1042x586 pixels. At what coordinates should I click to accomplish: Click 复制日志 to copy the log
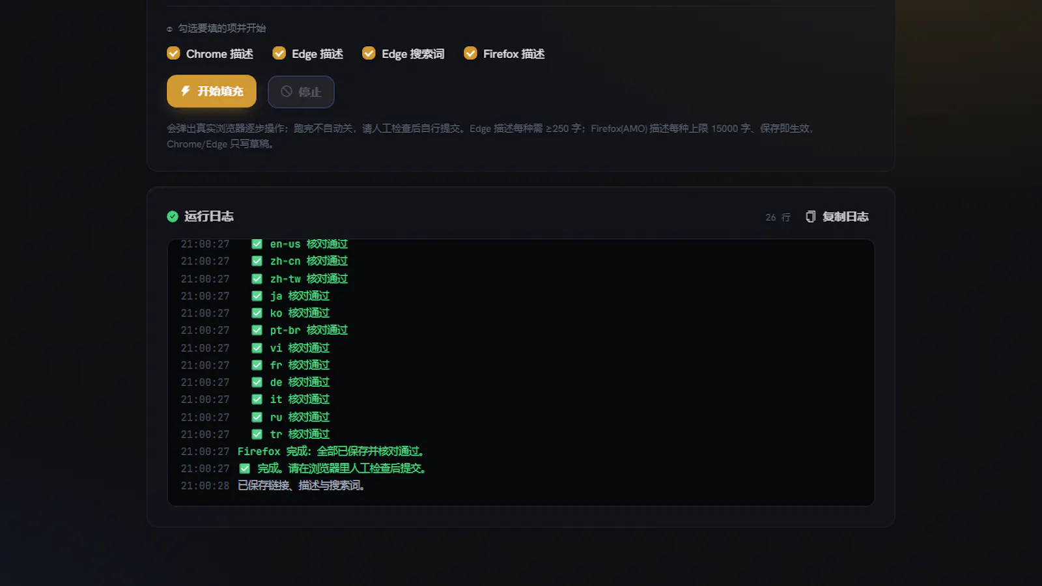point(837,217)
